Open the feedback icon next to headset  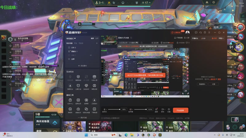tap(205, 33)
